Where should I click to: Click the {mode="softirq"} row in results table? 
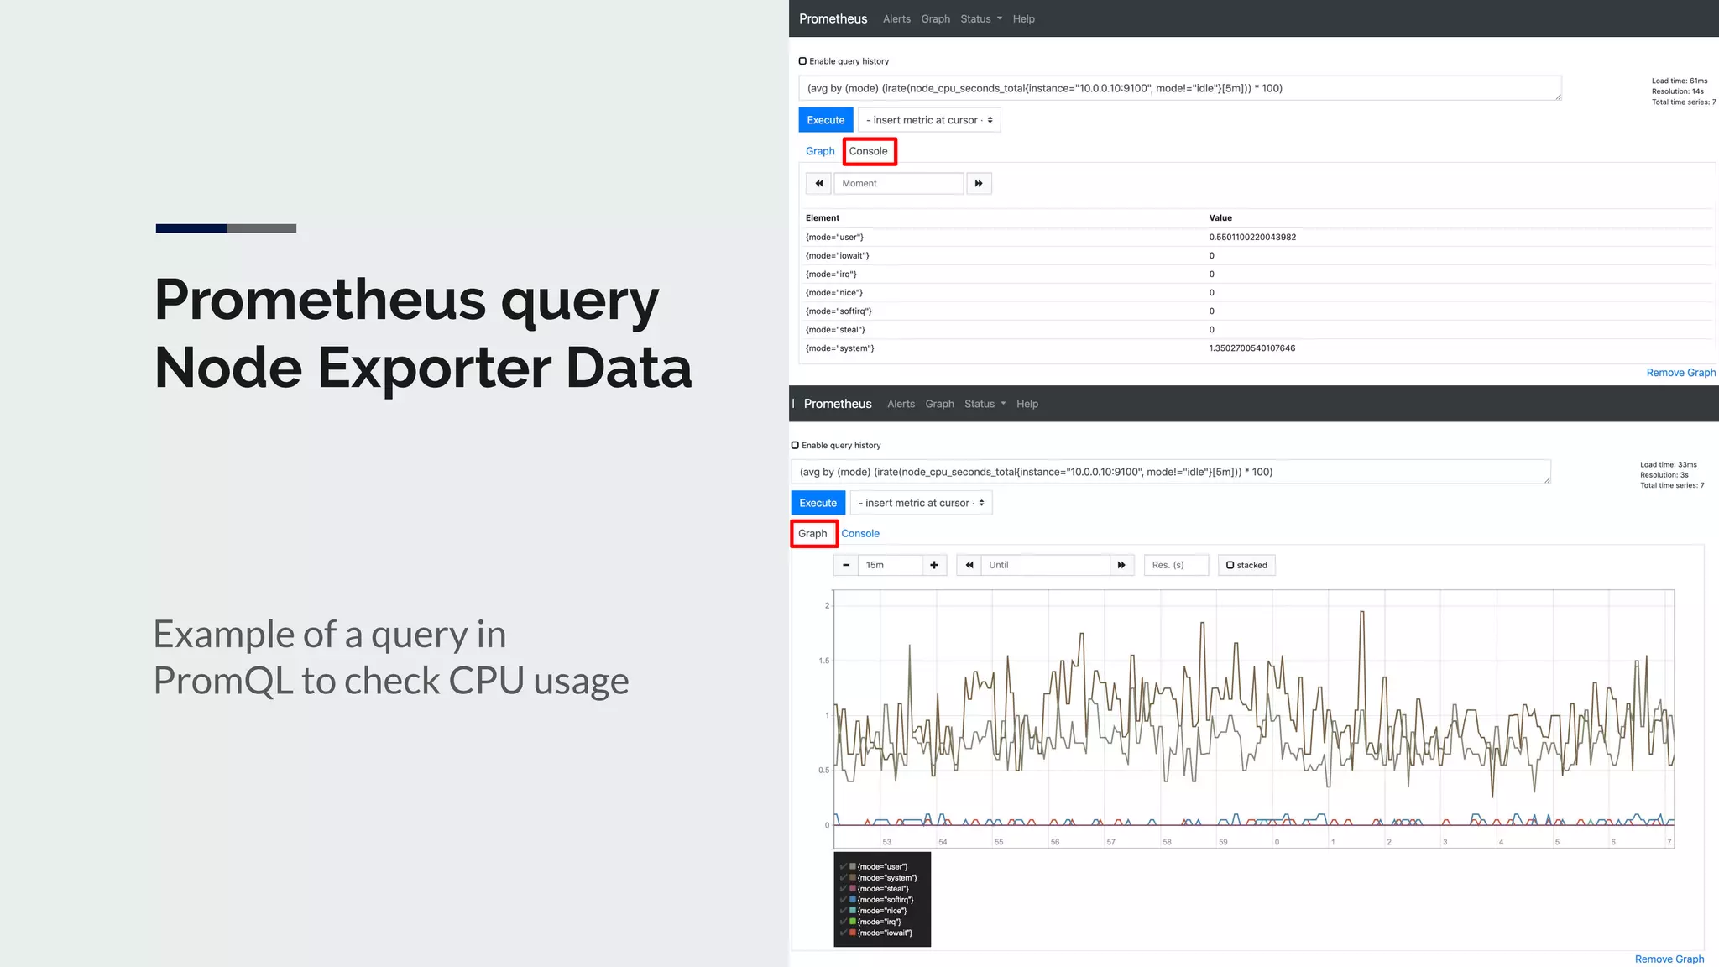(x=1256, y=311)
